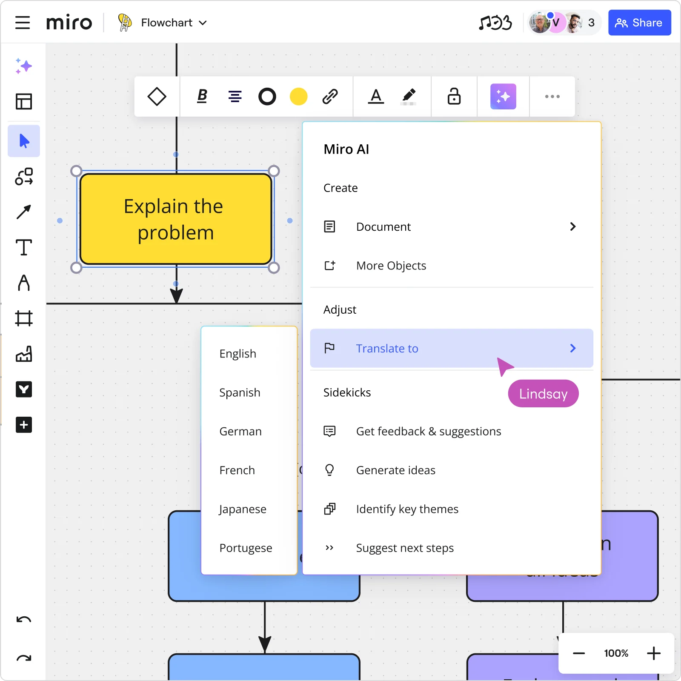
Task: Click the Share button
Action: point(640,23)
